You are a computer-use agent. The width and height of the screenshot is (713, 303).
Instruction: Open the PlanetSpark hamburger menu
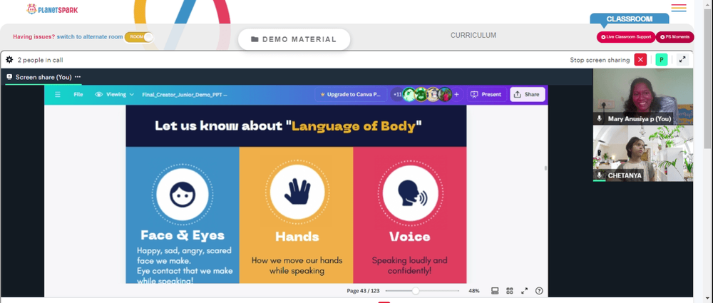tap(679, 8)
